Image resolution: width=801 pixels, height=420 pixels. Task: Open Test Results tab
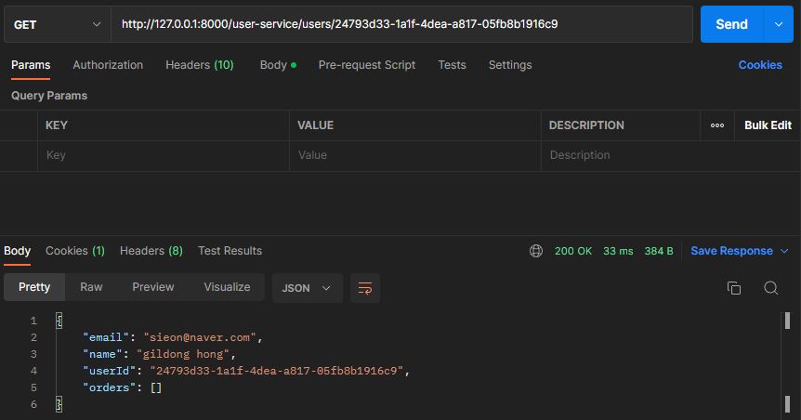230,251
